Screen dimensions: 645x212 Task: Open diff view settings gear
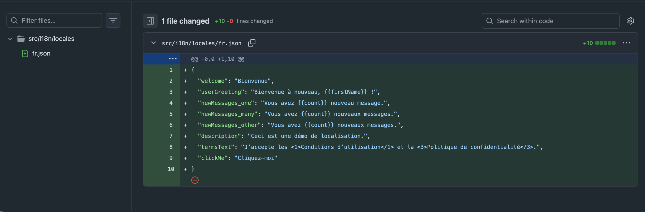[630, 21]
